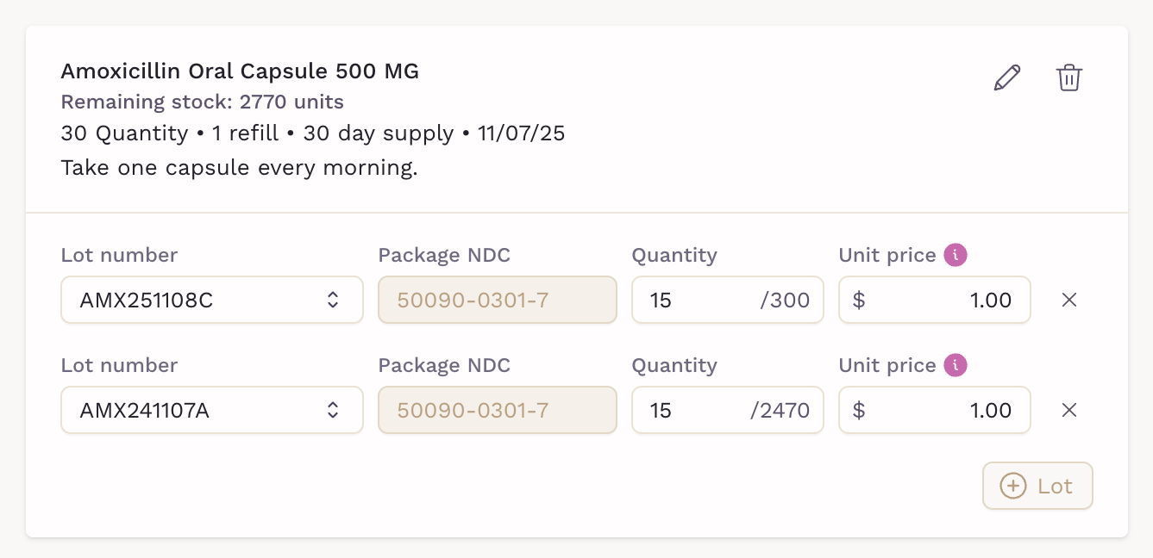
Task: Click the Remaining stock: 2770 units text
Action: (202, 102)
